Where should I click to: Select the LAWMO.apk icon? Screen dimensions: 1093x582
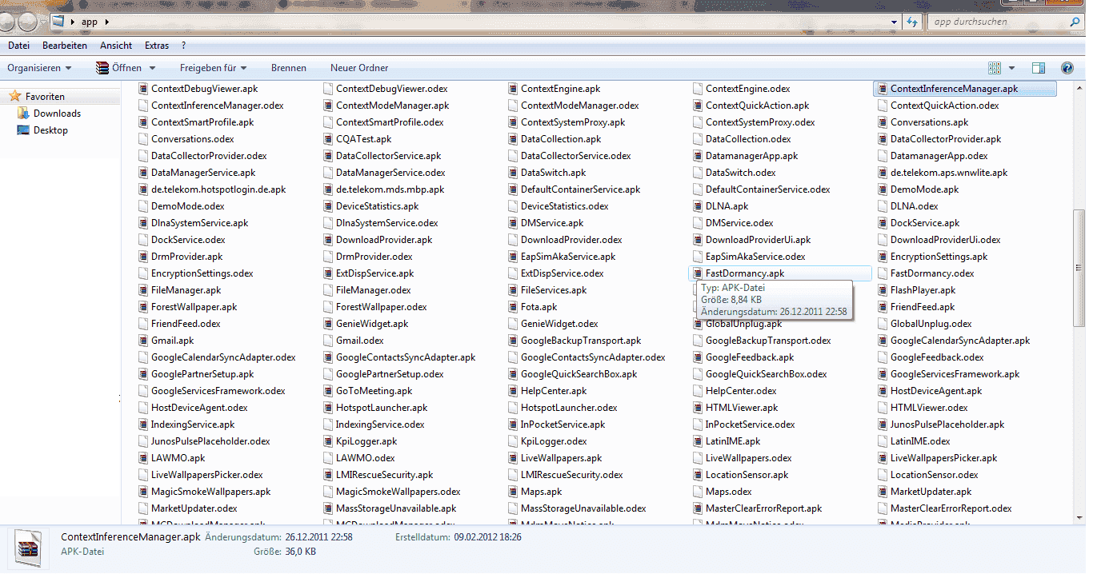click(x=142, y=458)
